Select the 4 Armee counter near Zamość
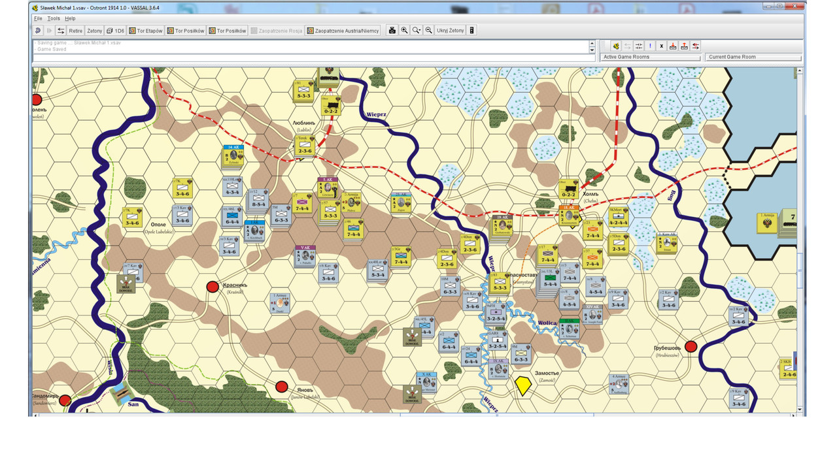Image resolution: width=837 pixels, height=469 pixels. coord(618,384)
